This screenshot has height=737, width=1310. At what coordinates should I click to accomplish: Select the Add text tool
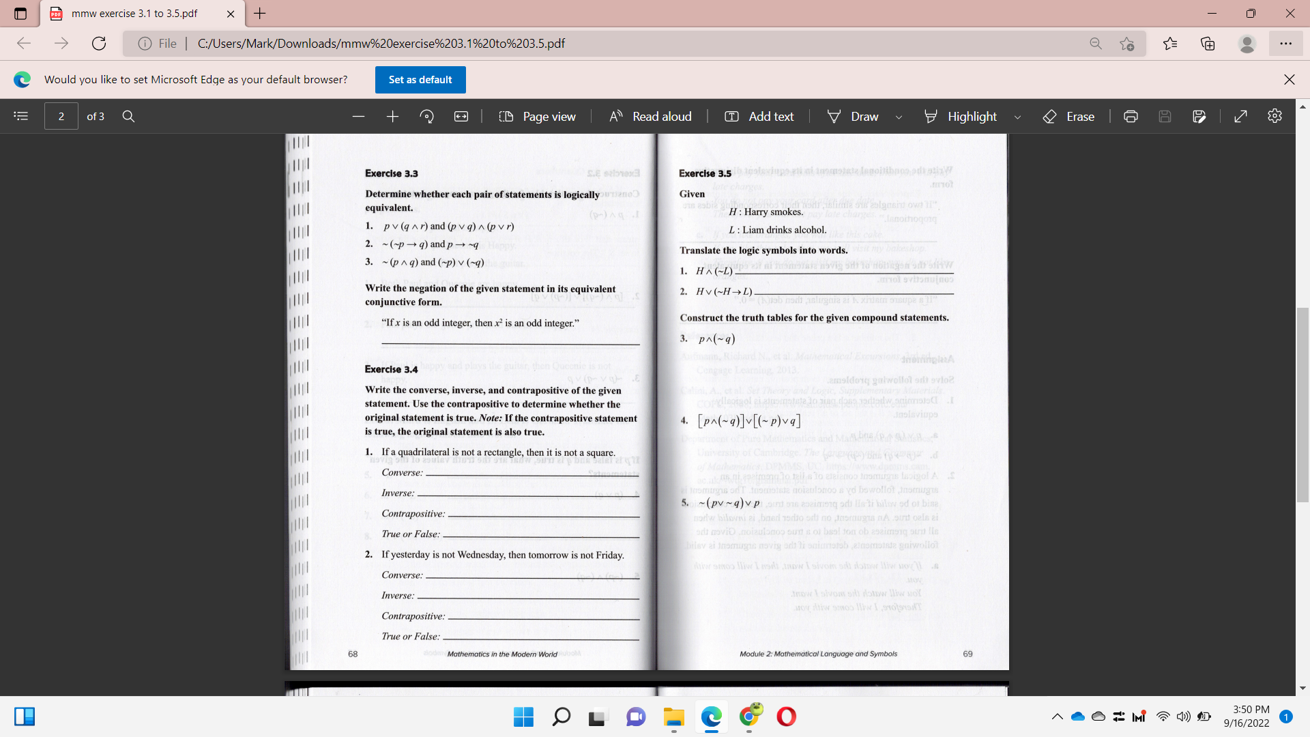759,116
